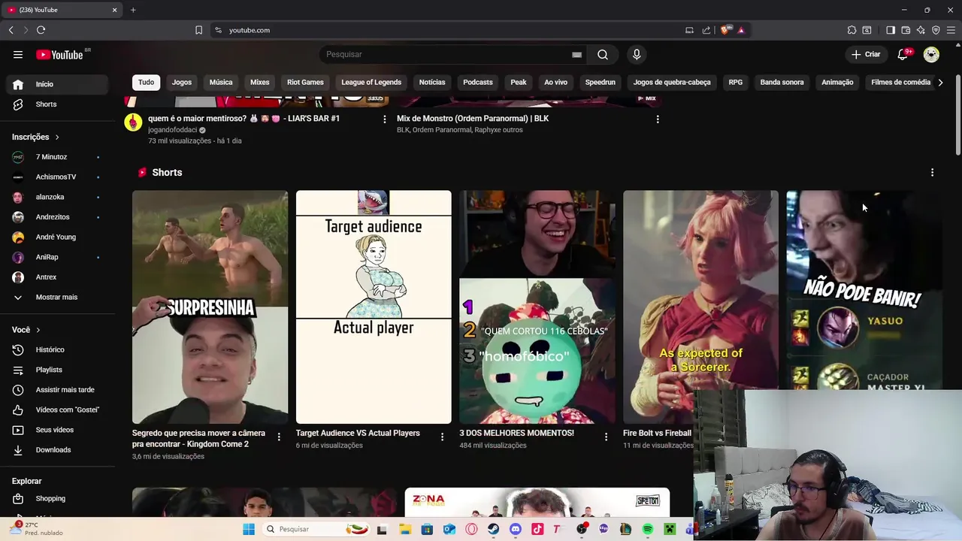The width and height of the screenshot is (962, 541).
Task: Click the page vertical scrollbar
Action: click(x=957, y=116)
